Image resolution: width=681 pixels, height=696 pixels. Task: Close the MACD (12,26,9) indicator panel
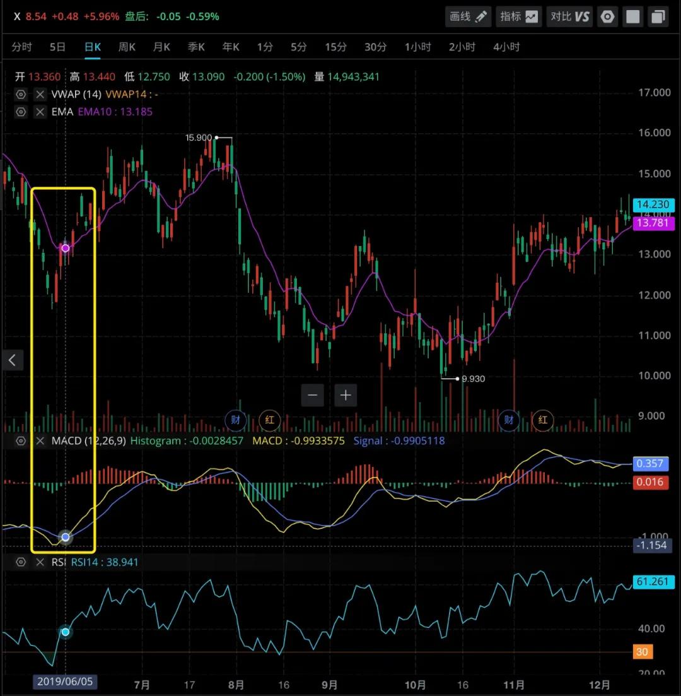click(x=40, y=440)
